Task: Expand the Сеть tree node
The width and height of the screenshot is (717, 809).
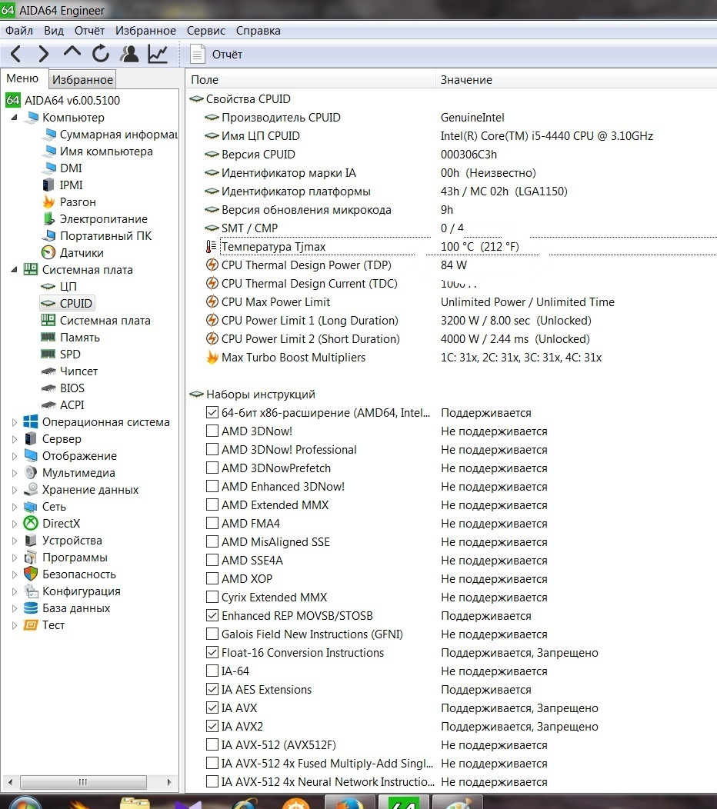Action: 15,507
